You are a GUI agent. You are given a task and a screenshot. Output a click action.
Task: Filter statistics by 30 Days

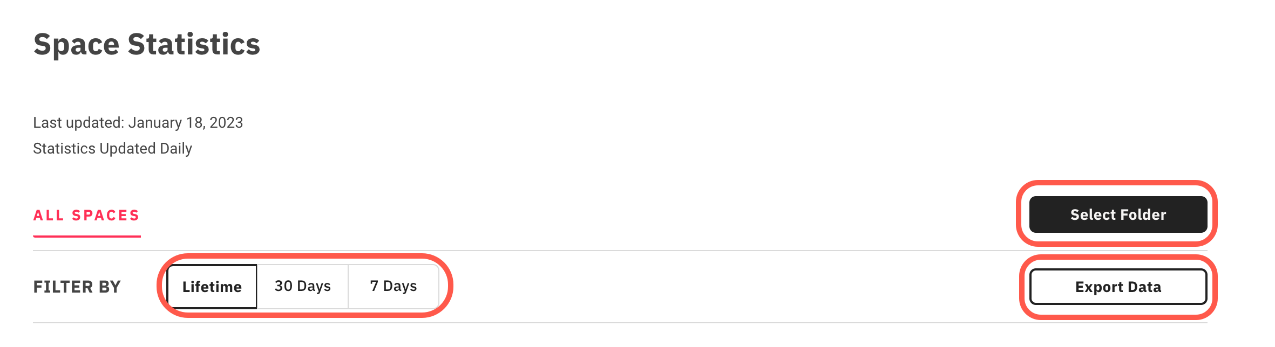click(302, 286)
